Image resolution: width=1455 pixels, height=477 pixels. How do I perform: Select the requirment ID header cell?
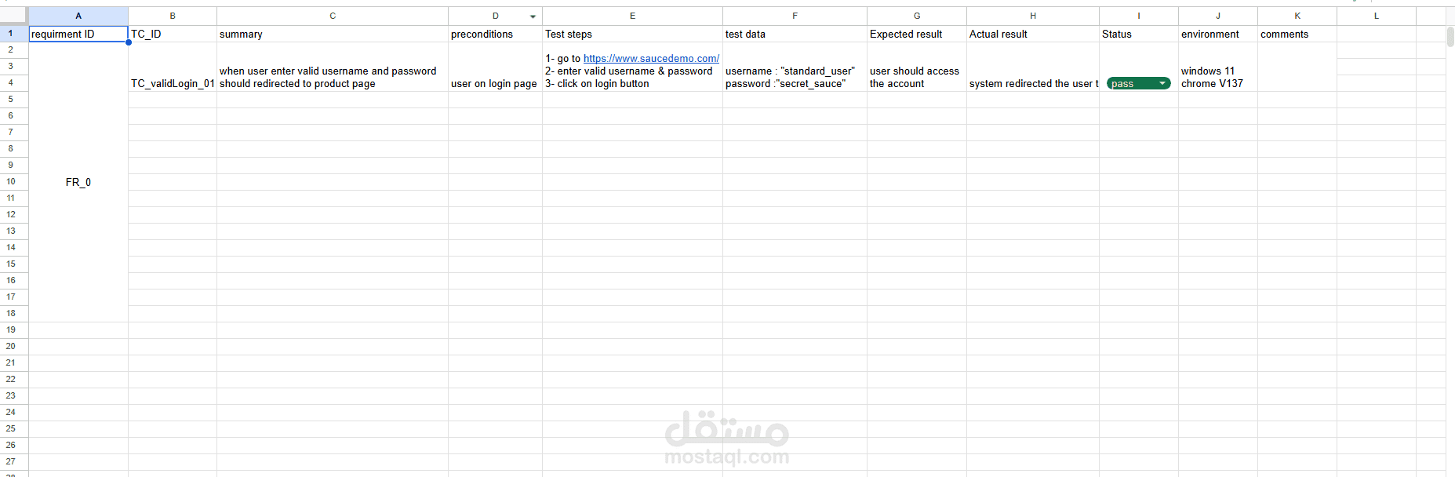pos(78,34)
